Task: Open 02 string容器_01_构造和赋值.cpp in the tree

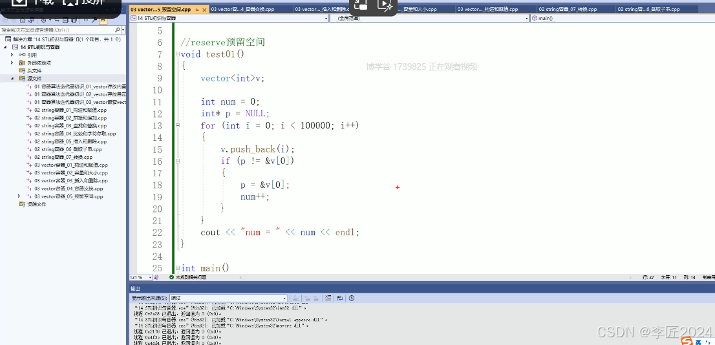Action: tap(70, 110)
